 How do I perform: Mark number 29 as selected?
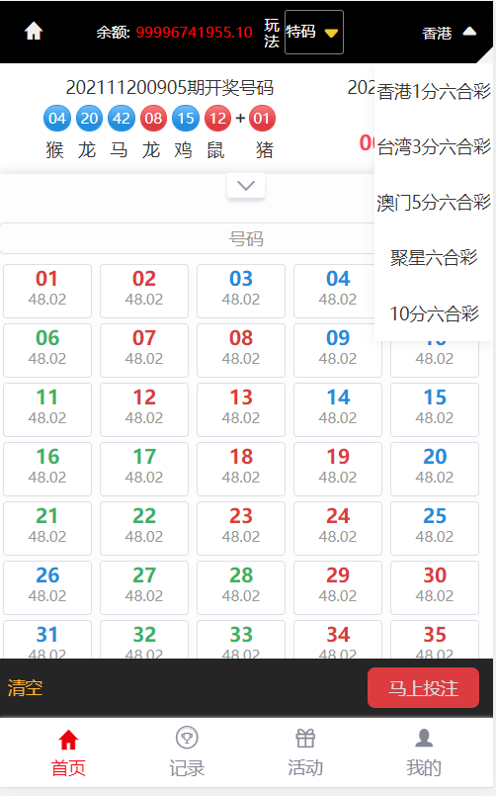pyautogui.click(x=338, y=588)
